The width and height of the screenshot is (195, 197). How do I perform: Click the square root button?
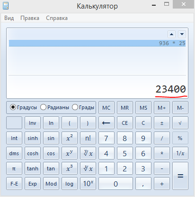[x=180, y=123]
